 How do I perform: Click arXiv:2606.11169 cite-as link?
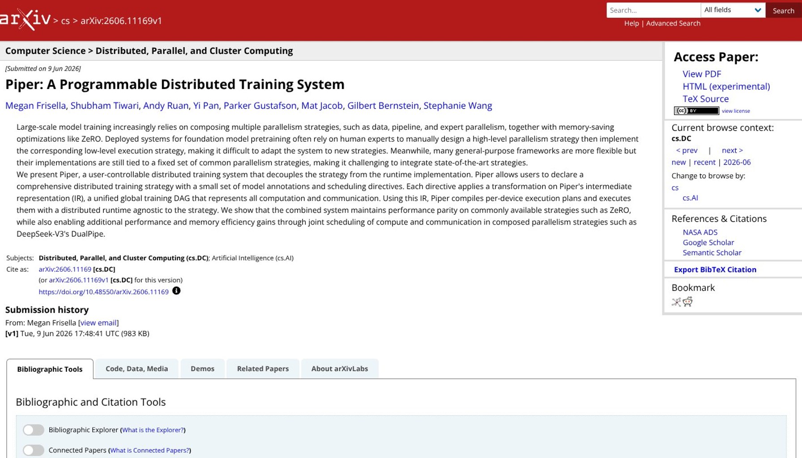pyautogui.click(x=65, y=269)
